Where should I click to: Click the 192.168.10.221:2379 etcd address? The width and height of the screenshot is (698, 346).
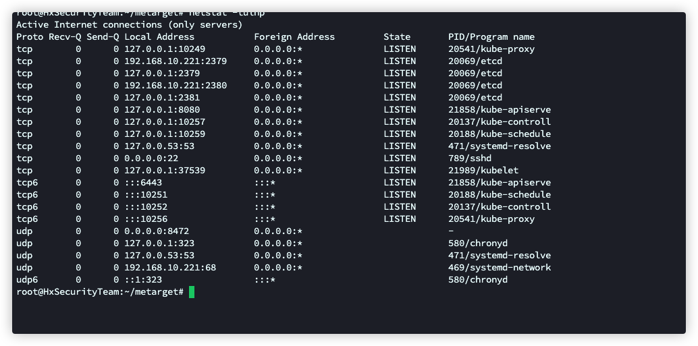176,61
